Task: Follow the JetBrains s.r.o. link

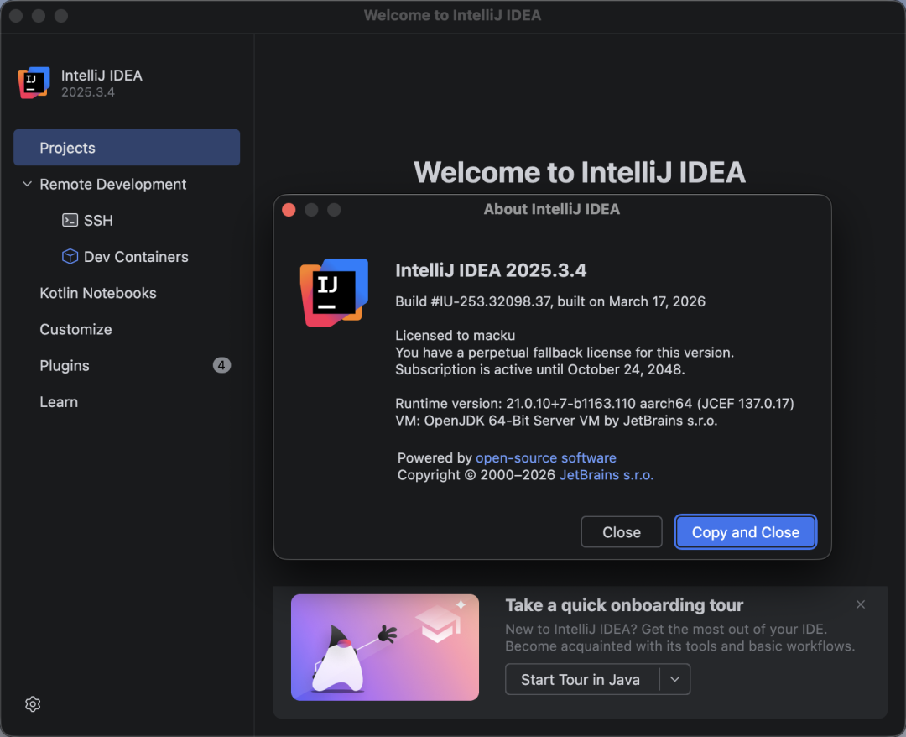Action: pos(606,474)
